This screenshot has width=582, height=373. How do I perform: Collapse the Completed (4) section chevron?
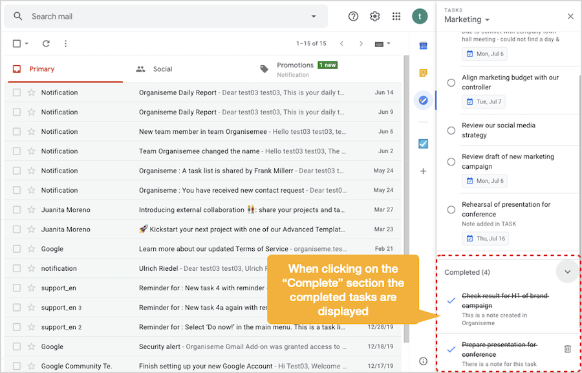568,272
